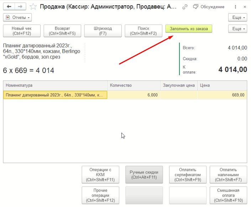Sort by Номенклатура column header
This screenshot has width=251, height=207.
click(55, 86)
